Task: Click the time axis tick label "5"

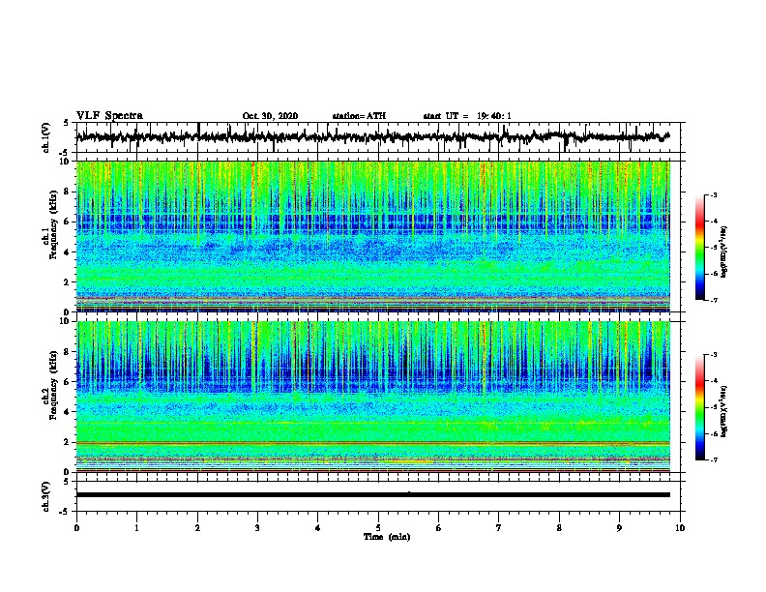Action: pos(378,528)
